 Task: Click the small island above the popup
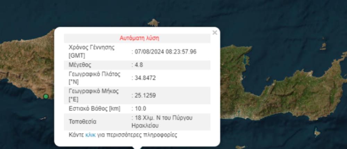click(153, 23)
